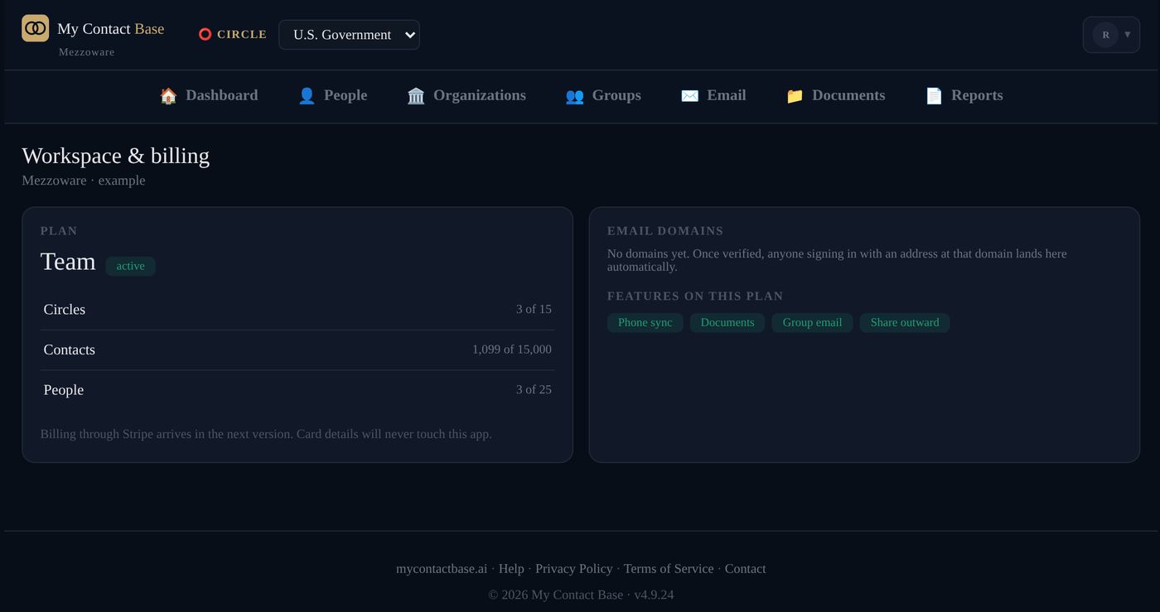This screenshot has height=612, width=1160.
Task: View the Reports page
Action: coord(964,95)
